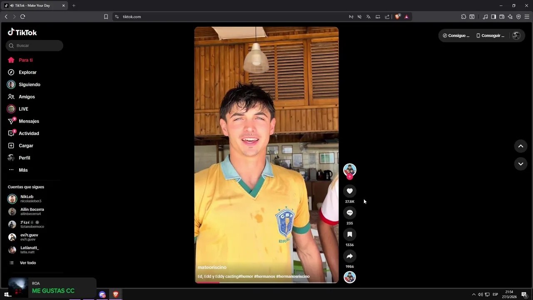This screenshot has width=533, height=300.
Task: Open the Discord taskbar icon
Action: point(102,295)
